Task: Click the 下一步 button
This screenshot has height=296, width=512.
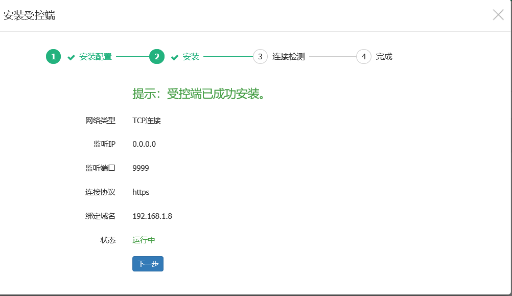Action: pyautogui.click(x=148, y=264)
